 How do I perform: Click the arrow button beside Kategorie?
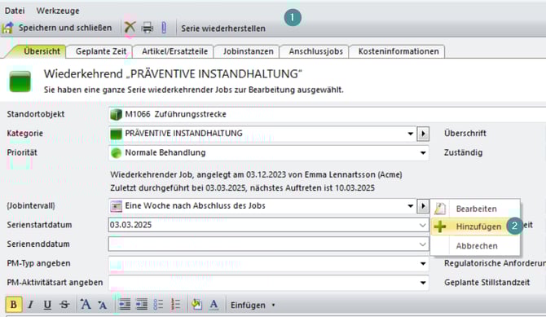(423, 134)
